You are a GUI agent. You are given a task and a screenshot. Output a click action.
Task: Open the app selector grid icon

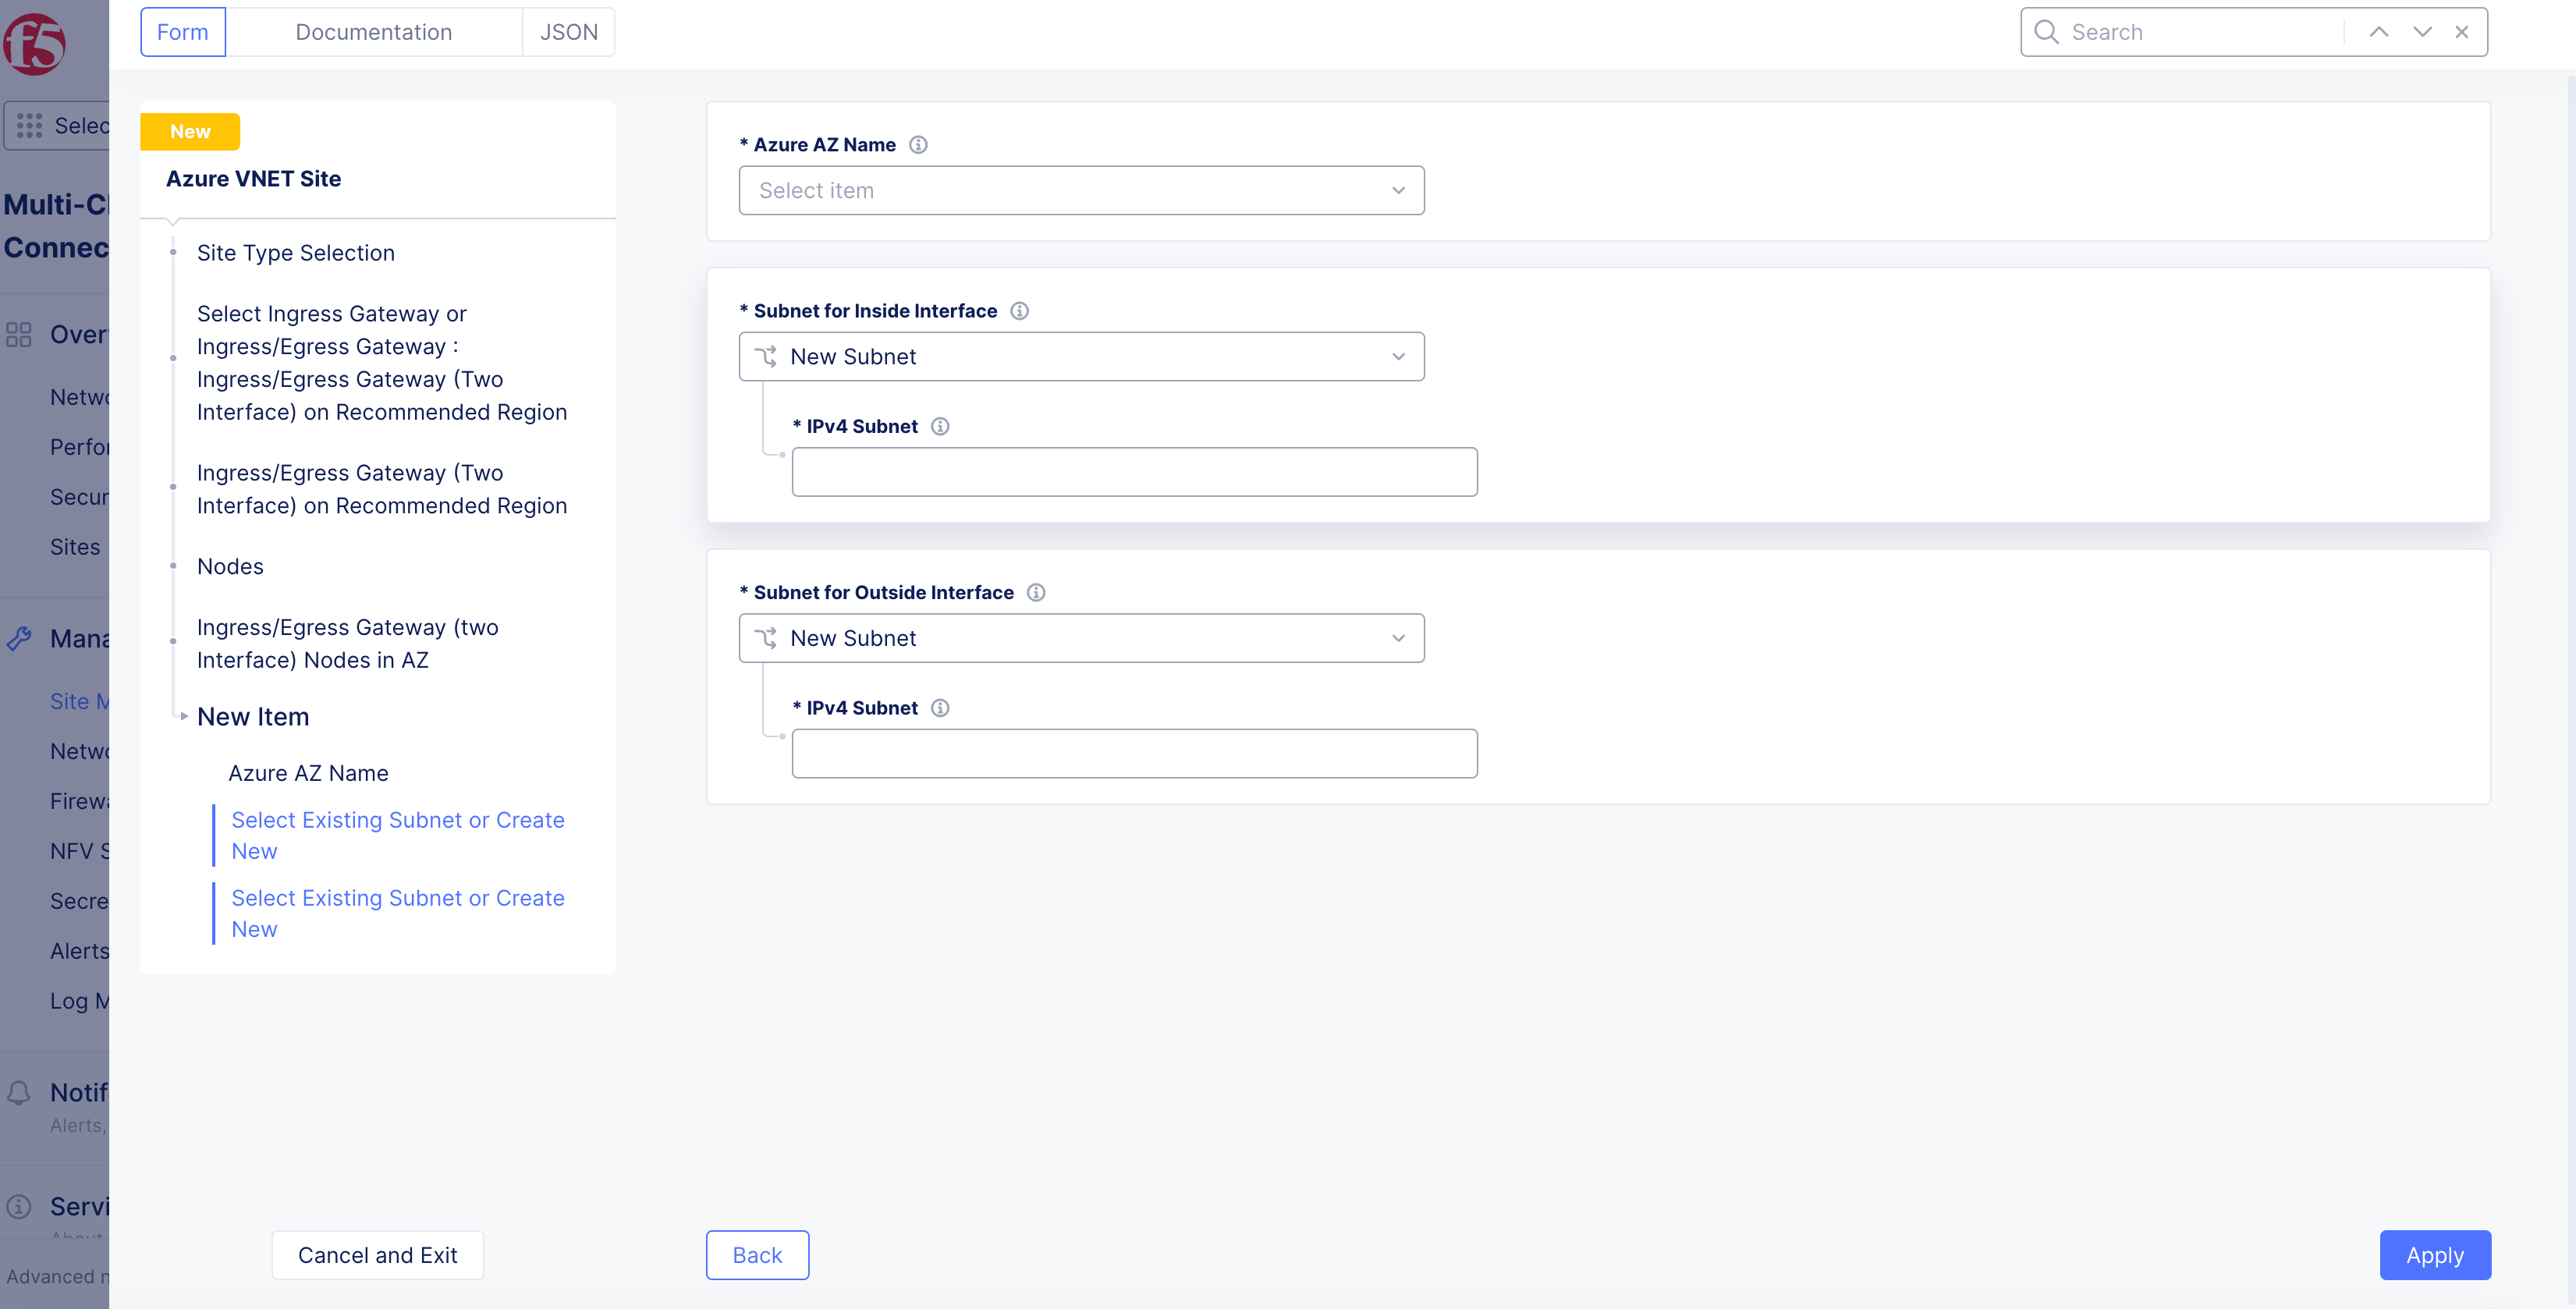28,125
